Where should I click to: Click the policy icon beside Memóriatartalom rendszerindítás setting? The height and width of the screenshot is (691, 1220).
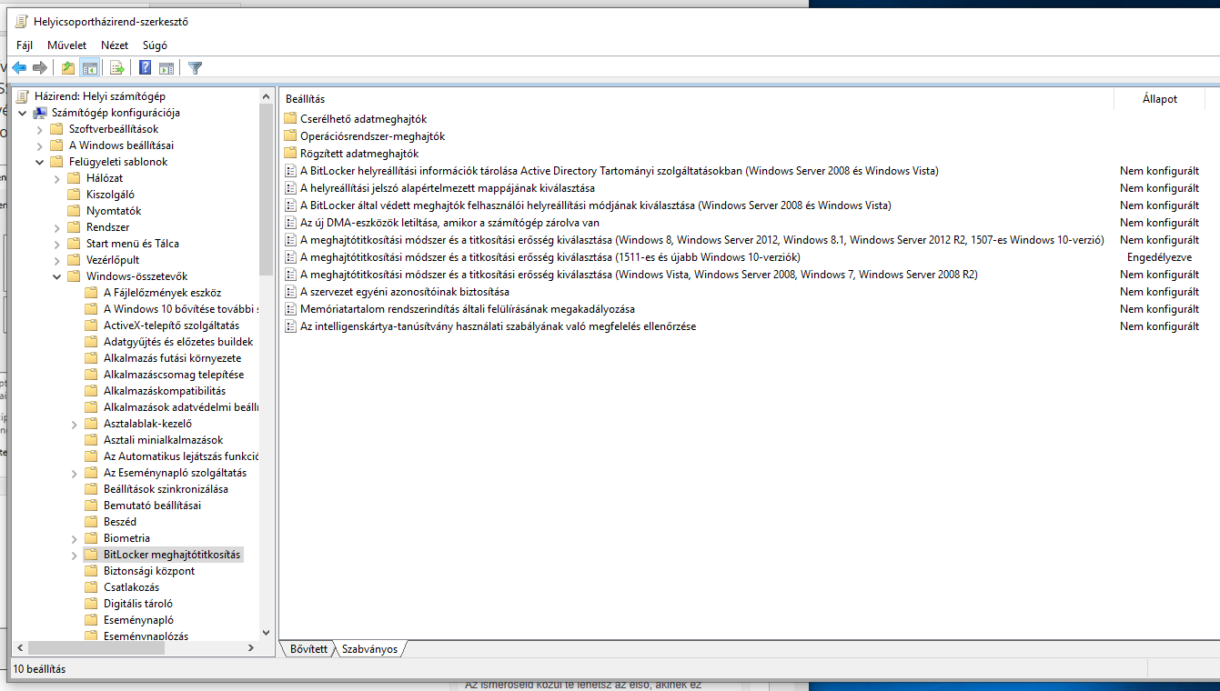(x=290, y=309)
